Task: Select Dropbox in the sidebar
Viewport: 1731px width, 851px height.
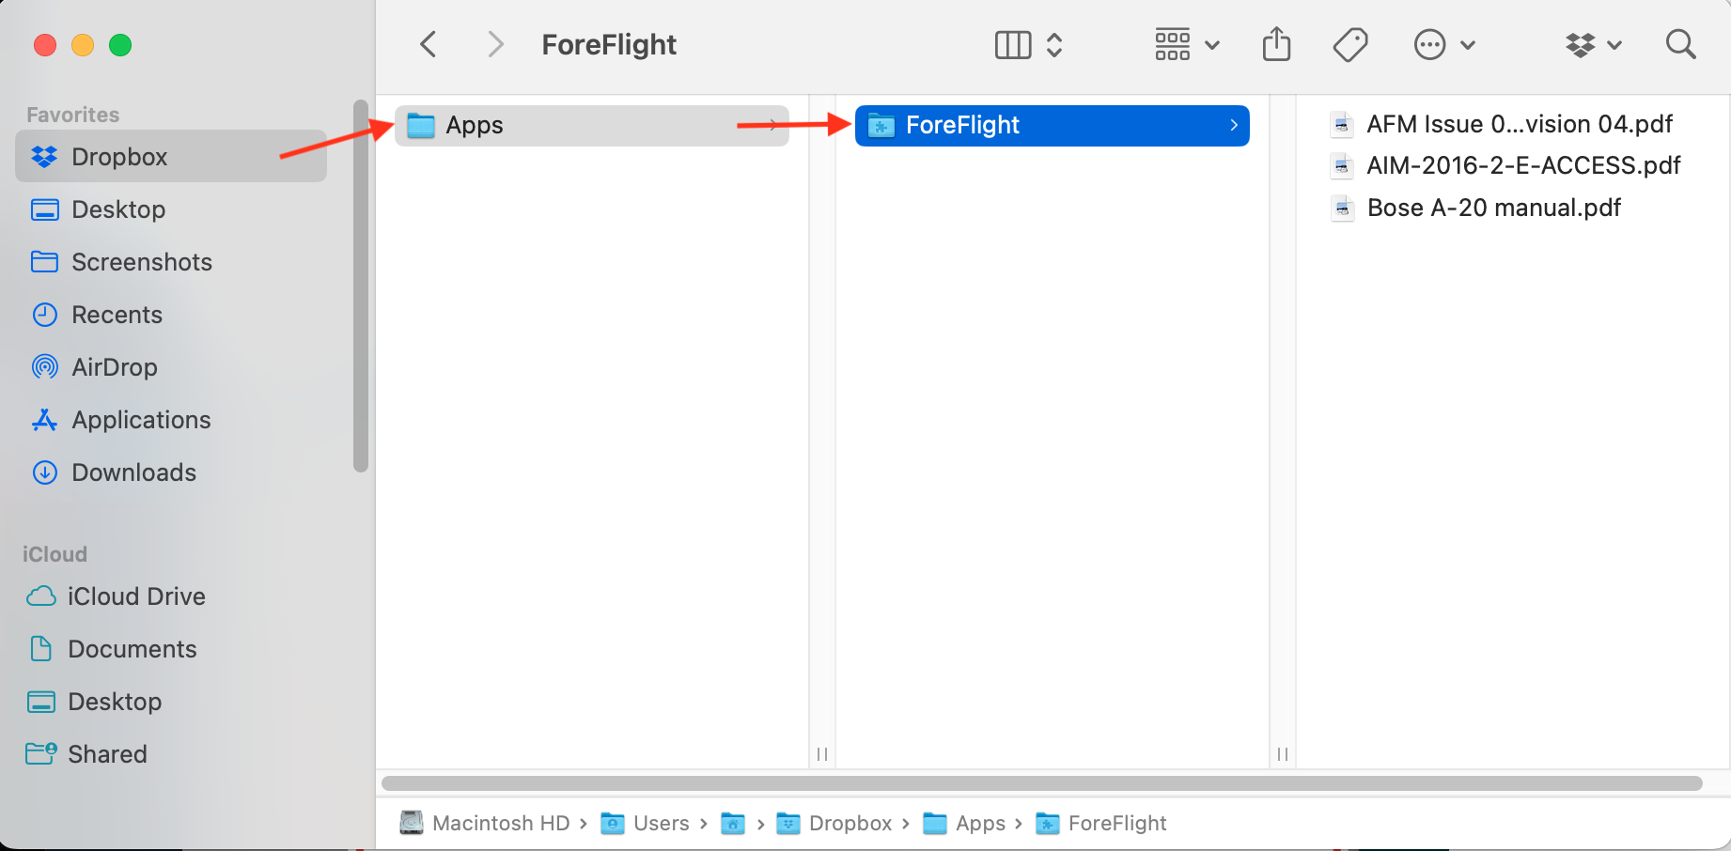Action: click(171, 156)
